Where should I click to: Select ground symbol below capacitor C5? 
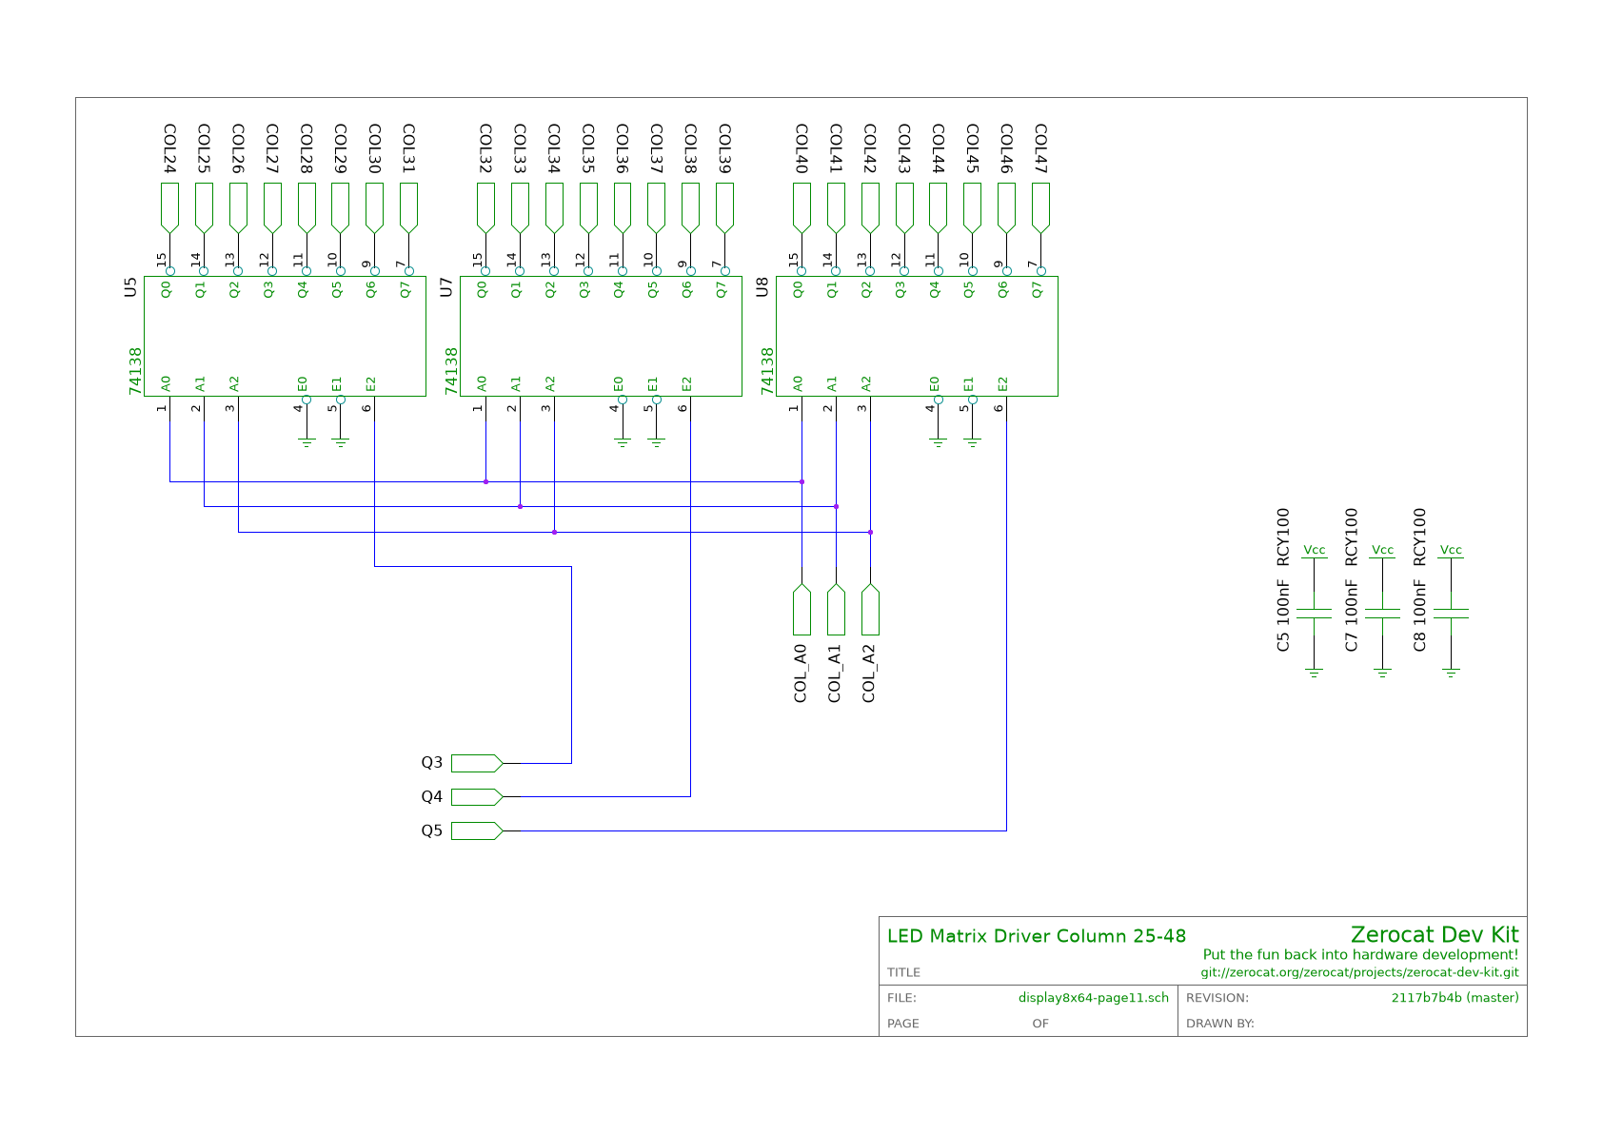click(1315, 674)
